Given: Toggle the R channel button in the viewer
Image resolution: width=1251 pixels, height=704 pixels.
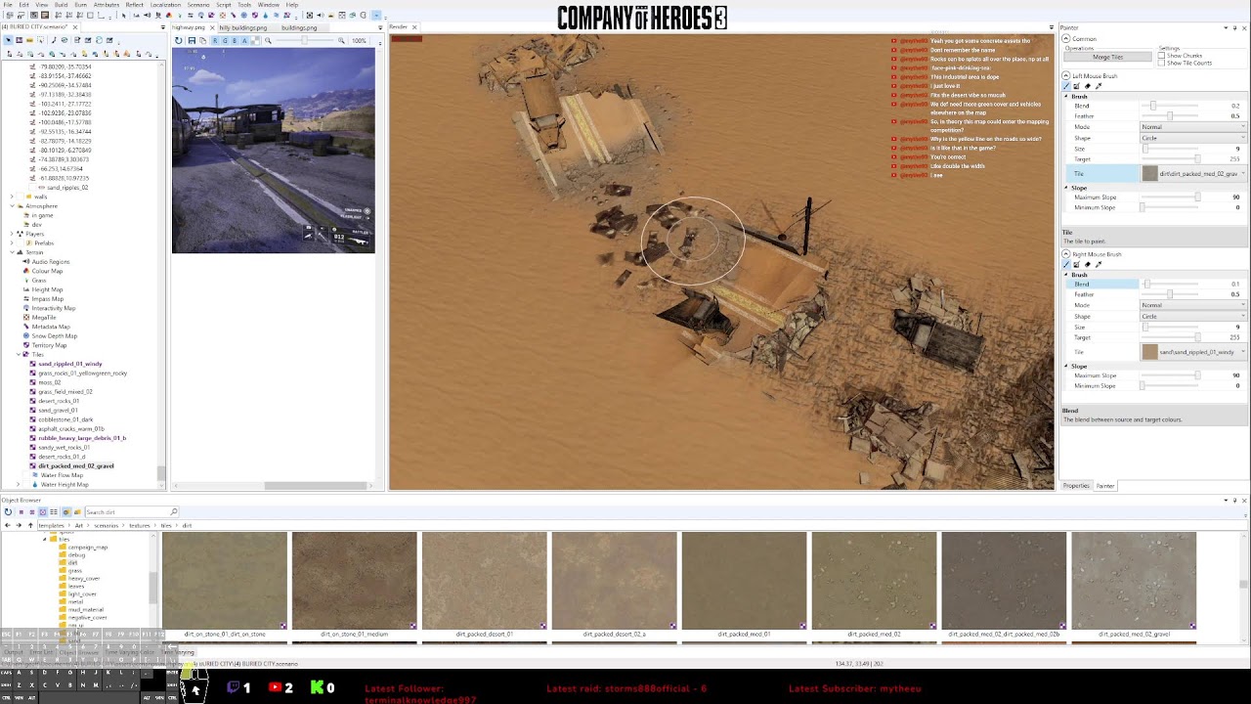Looking at the screenshot, I should [214, 40].
